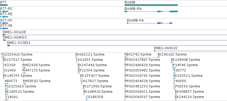Click the EK198410.5prime EST label

98,92
